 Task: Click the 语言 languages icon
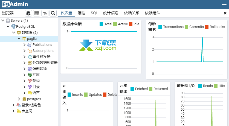[x=30, y=93]
